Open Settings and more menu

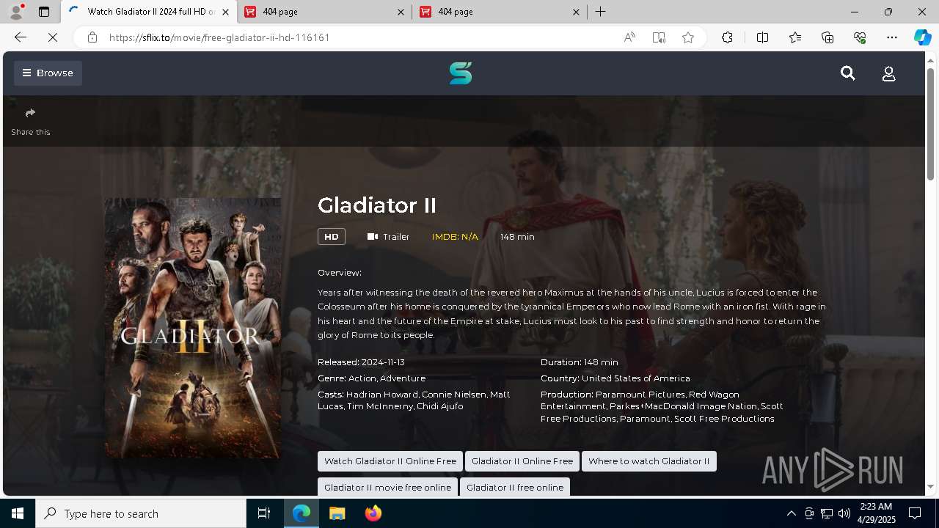pyautogui.click(x=892, y=37)
